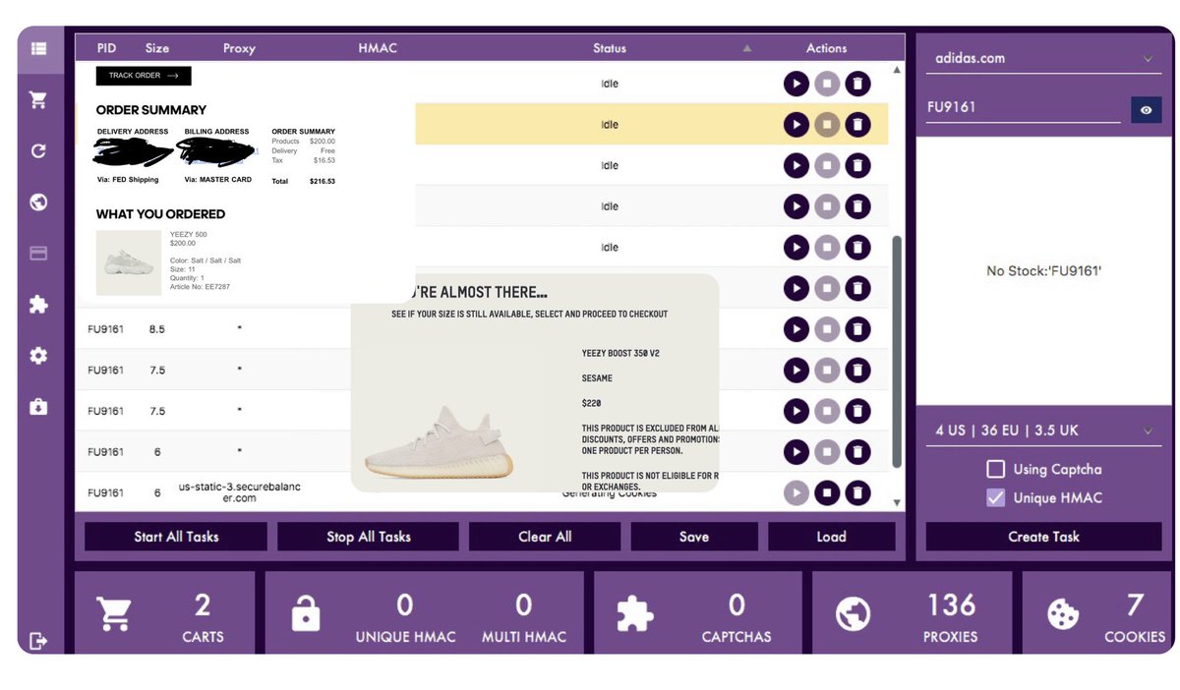This screenshot has height=690, width=1180.
Task: Click the 136 PROXIES counter
Action: click(950, 615)
